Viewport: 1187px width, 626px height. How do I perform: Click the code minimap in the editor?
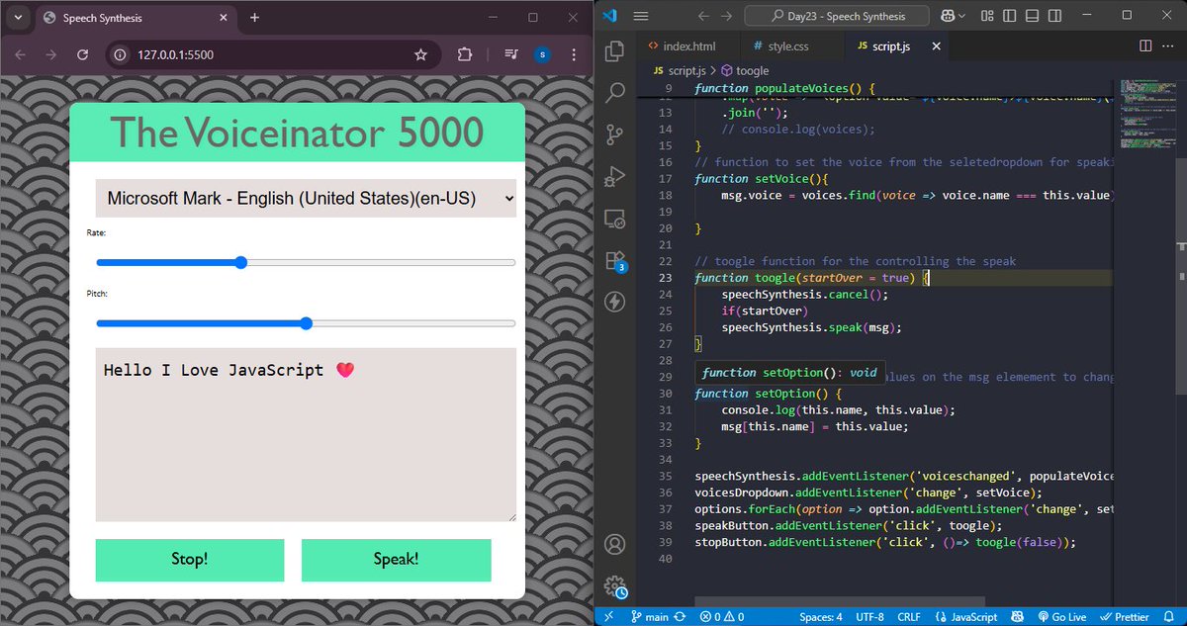pos(1146,114)
